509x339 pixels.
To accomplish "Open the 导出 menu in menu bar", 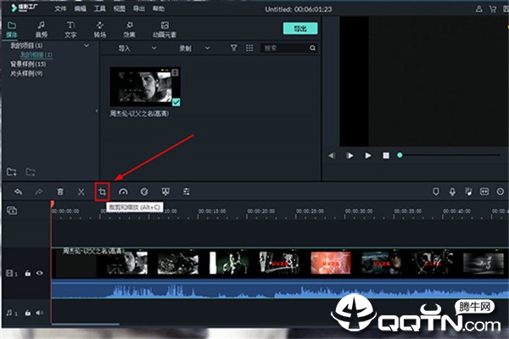I will [138, 8].
